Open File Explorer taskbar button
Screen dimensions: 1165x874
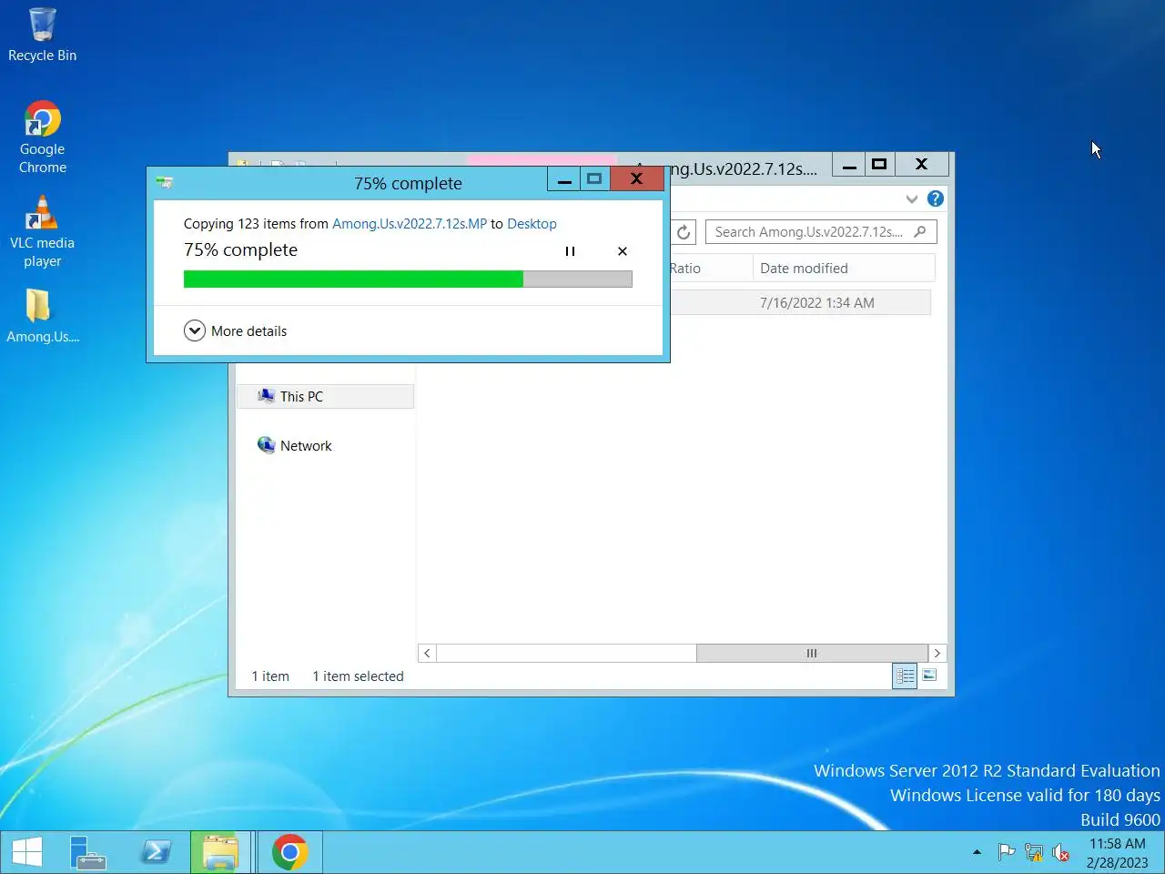click(219, 852)
